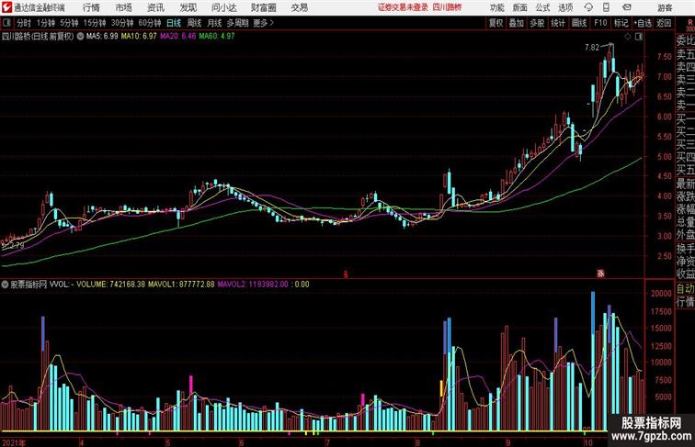Open the 多周期 multi-period view
Viewport: 695px width, 447px height.
pos(238,23)
